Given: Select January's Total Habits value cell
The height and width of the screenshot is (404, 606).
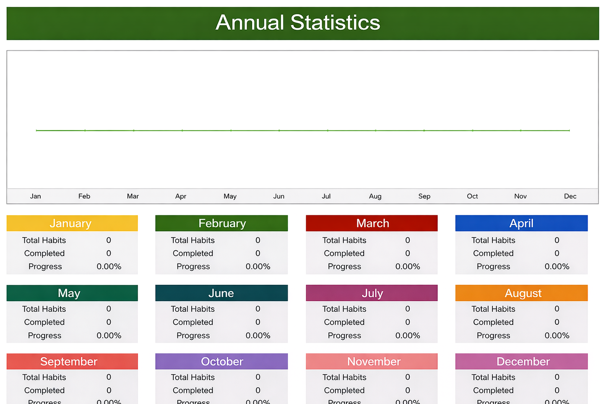Looking at the screenshot, I should coord(109,240).
